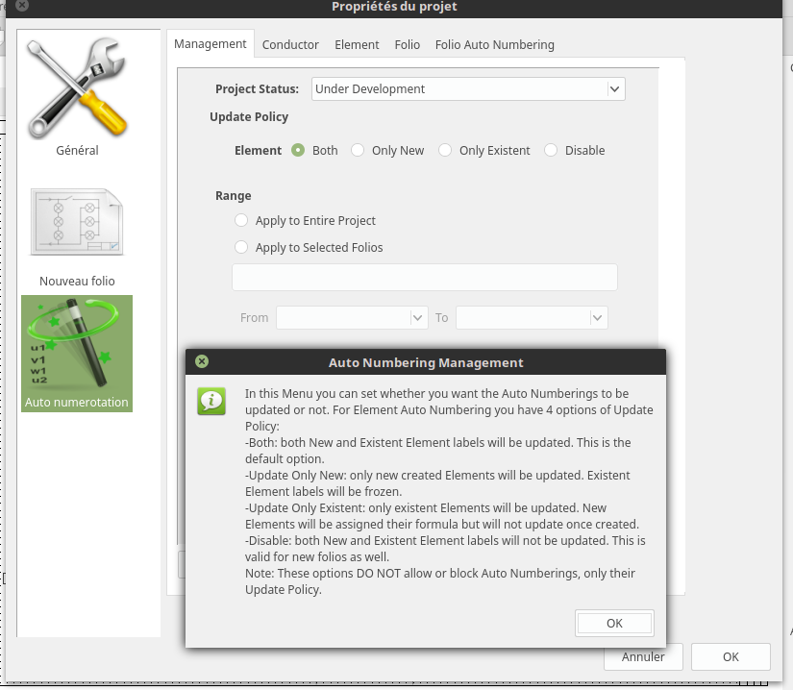Switch to the Conductor tab
The height and width of the screenshot is (690, 793).
pos(290,44)
